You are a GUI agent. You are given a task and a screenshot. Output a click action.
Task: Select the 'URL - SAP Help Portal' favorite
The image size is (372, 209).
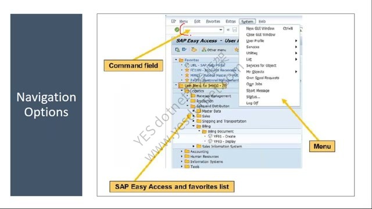208,65
